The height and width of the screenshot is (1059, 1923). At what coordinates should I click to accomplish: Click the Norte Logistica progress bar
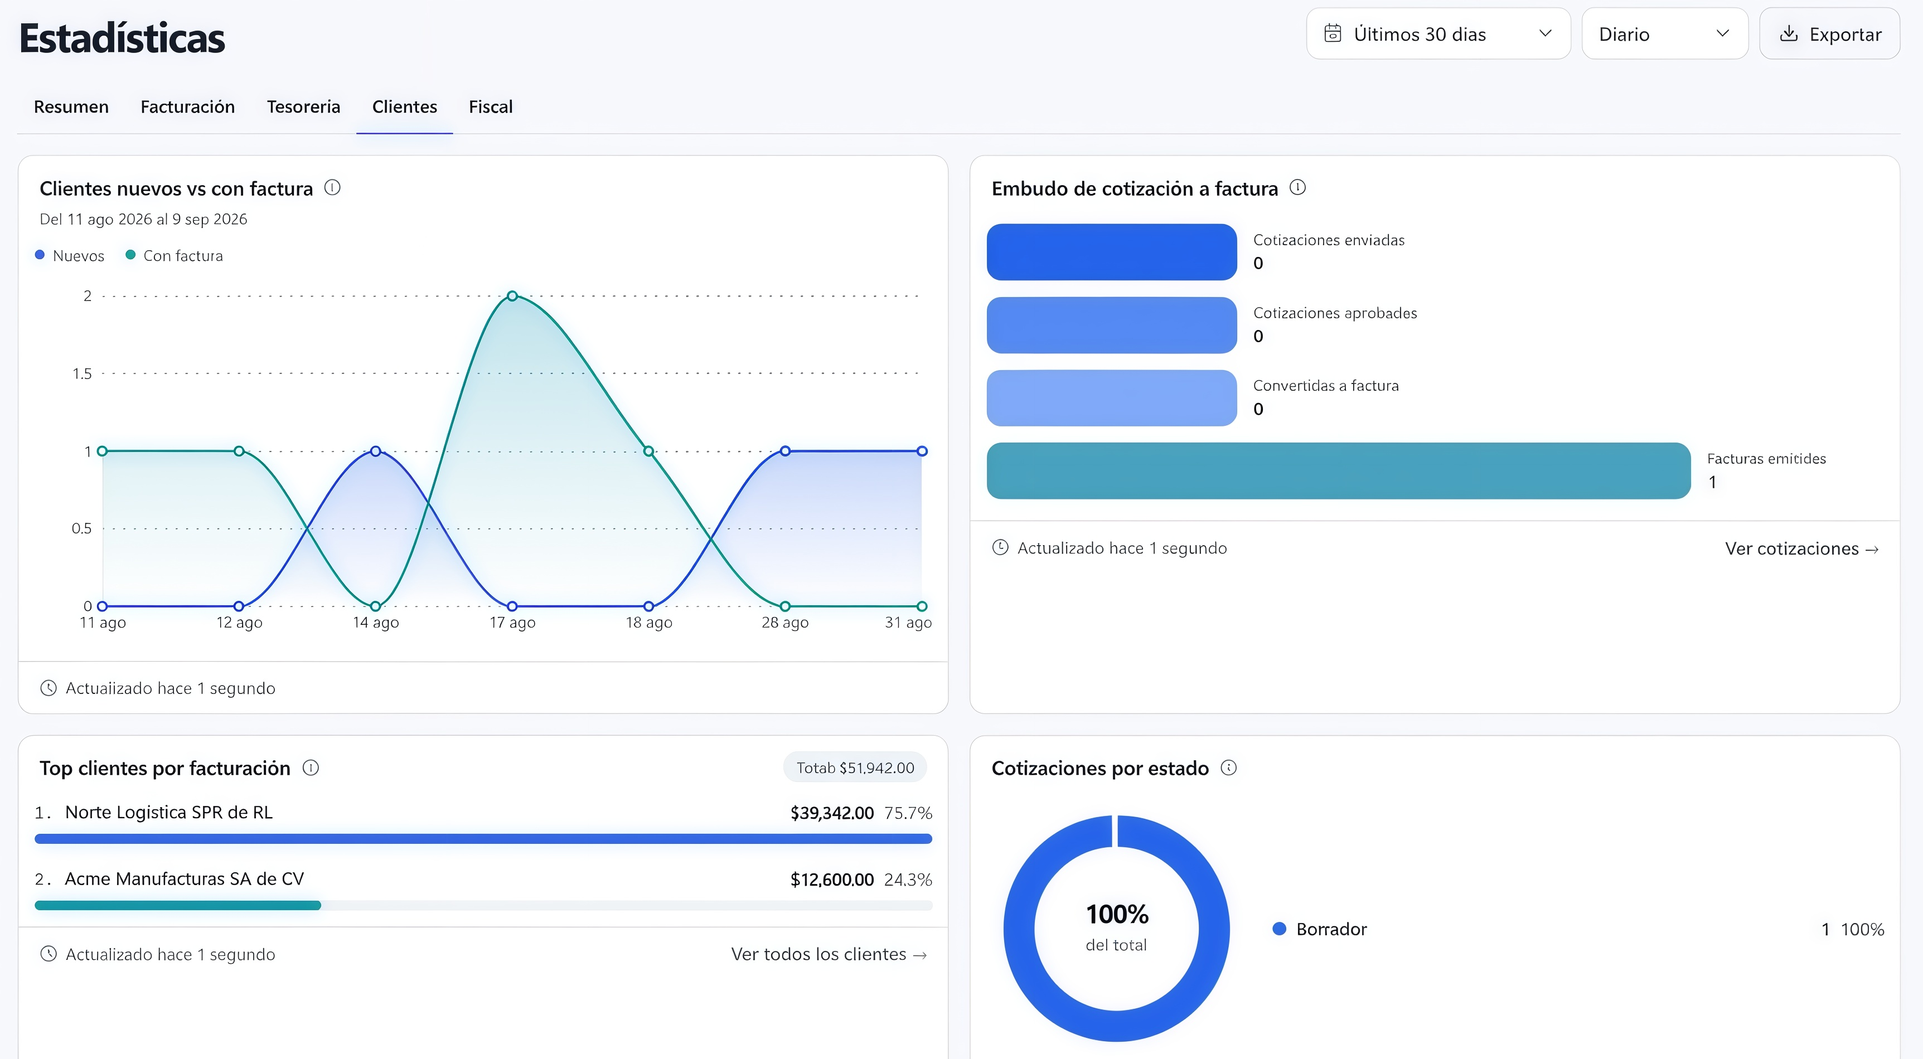point(483,839)
